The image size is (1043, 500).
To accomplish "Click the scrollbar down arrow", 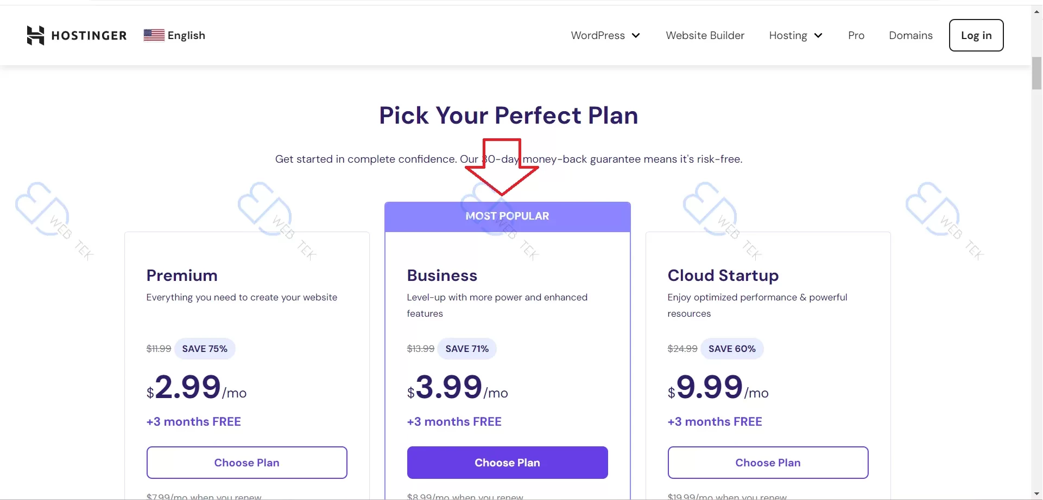I will pos(1036,494).
